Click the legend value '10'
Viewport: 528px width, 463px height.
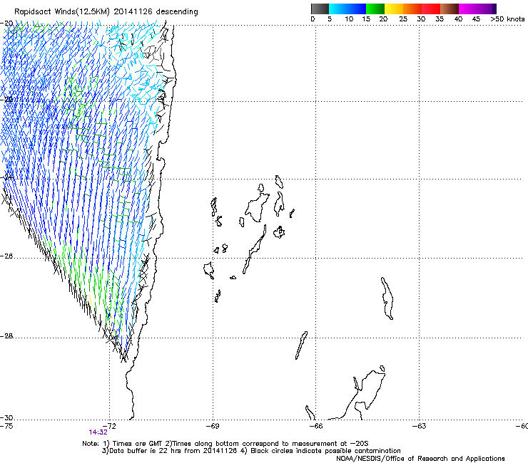(349, 19)
